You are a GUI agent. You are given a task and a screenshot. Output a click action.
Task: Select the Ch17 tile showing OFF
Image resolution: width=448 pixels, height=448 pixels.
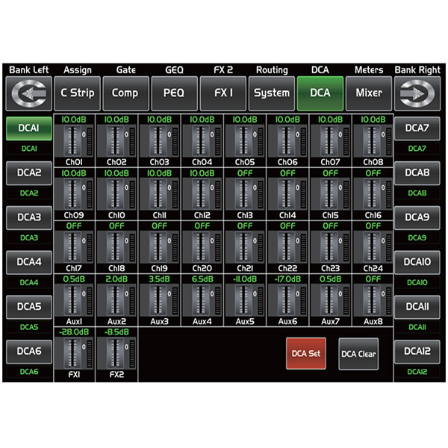coord(75,247)
